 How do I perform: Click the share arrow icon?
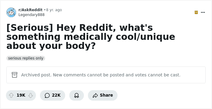[95, 95]
